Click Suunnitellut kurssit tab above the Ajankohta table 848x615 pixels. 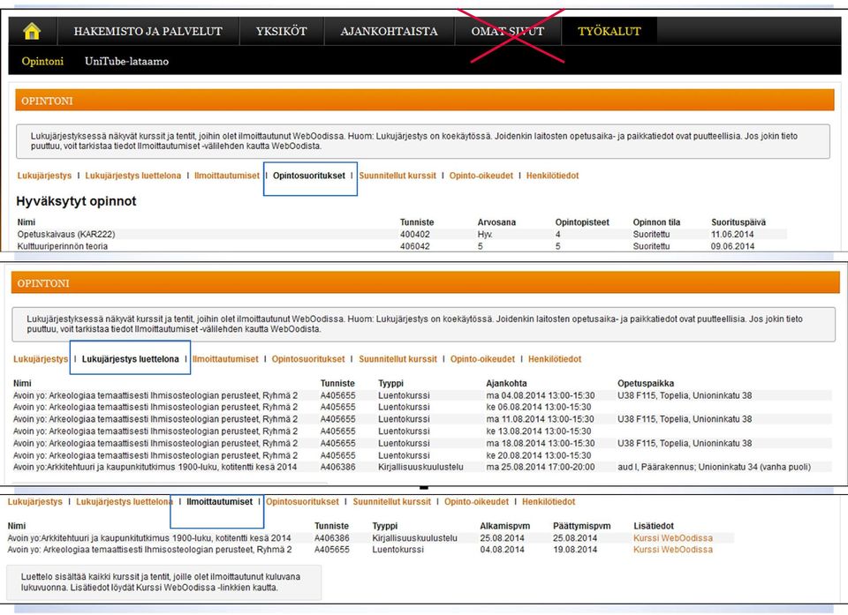tap(398, 359)
